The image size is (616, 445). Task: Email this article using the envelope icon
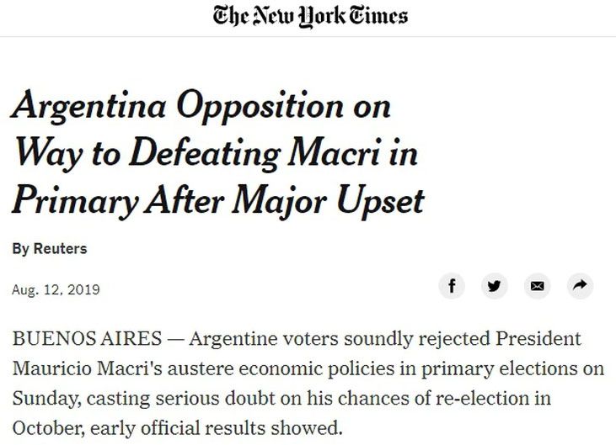[537, 287]
